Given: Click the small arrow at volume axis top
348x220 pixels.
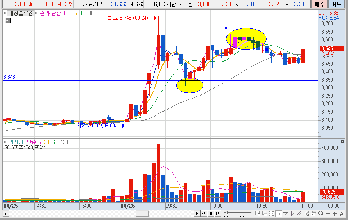Looking at the screenshot, I should click(342, 141).
